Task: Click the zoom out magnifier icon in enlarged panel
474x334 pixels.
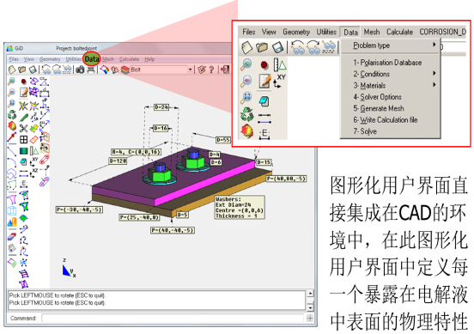Action: 246,81
